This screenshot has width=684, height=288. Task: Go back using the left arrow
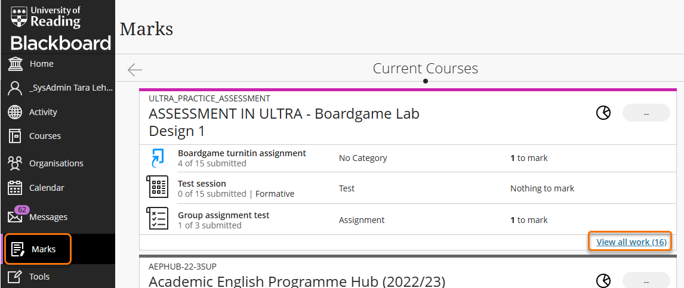coord(135,70)
